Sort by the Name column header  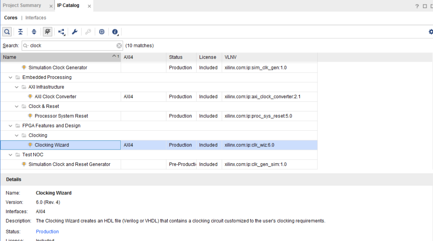[56, 57]
